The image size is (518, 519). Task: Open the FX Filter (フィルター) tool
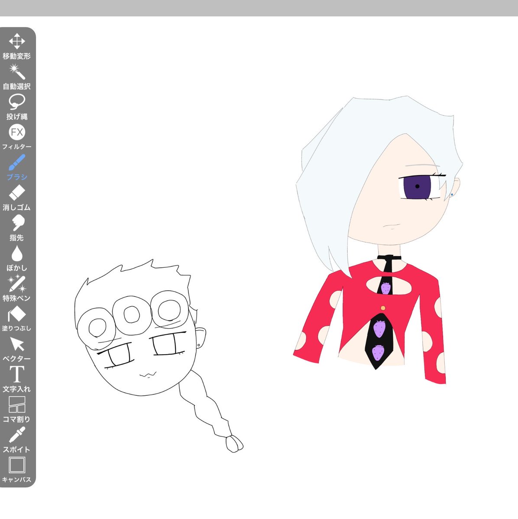point(17,137)
